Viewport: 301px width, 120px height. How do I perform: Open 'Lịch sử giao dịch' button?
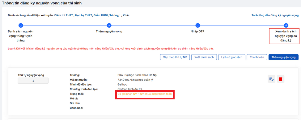(x=232, y=57)
